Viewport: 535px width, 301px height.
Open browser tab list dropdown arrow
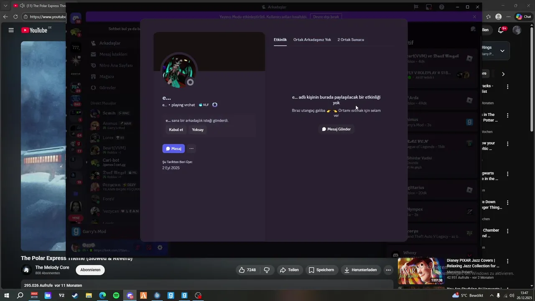click(x=5, y=6)
